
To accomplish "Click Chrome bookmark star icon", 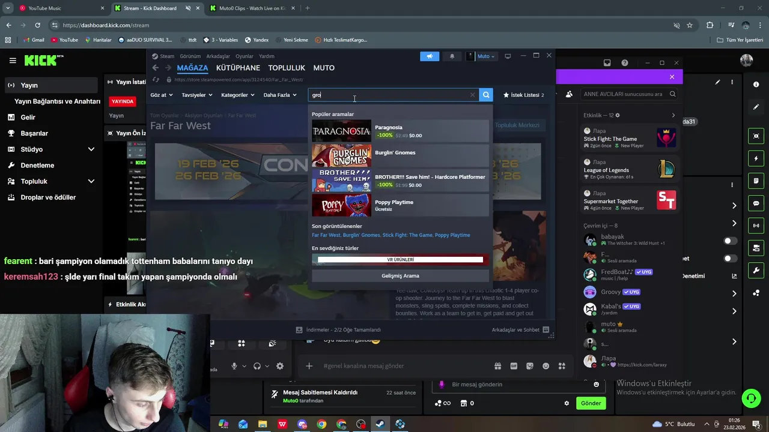I will (690, 25).
